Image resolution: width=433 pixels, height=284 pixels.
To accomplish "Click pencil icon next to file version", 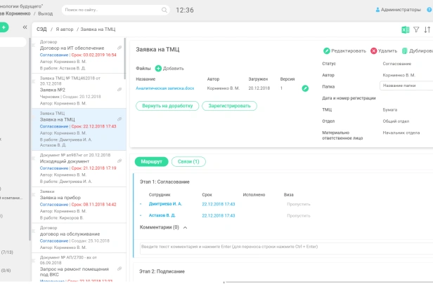I will 305,88.
